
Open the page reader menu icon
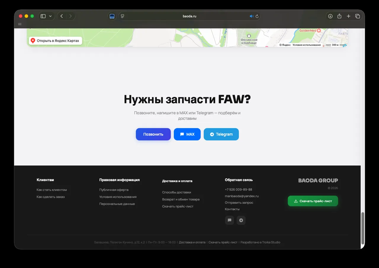click(x=122, y=16)
